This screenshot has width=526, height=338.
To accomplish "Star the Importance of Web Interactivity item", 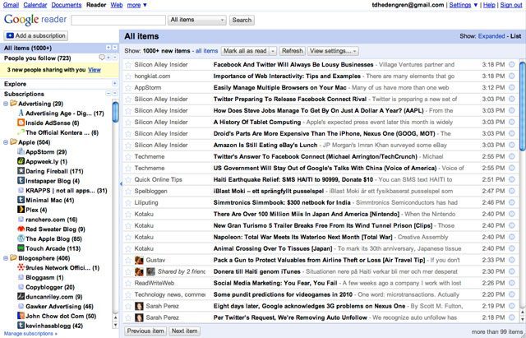I will click(128, 76).
